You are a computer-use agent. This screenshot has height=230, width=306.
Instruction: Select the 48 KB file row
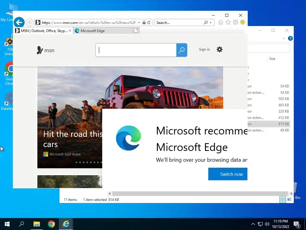click(269, 130)
